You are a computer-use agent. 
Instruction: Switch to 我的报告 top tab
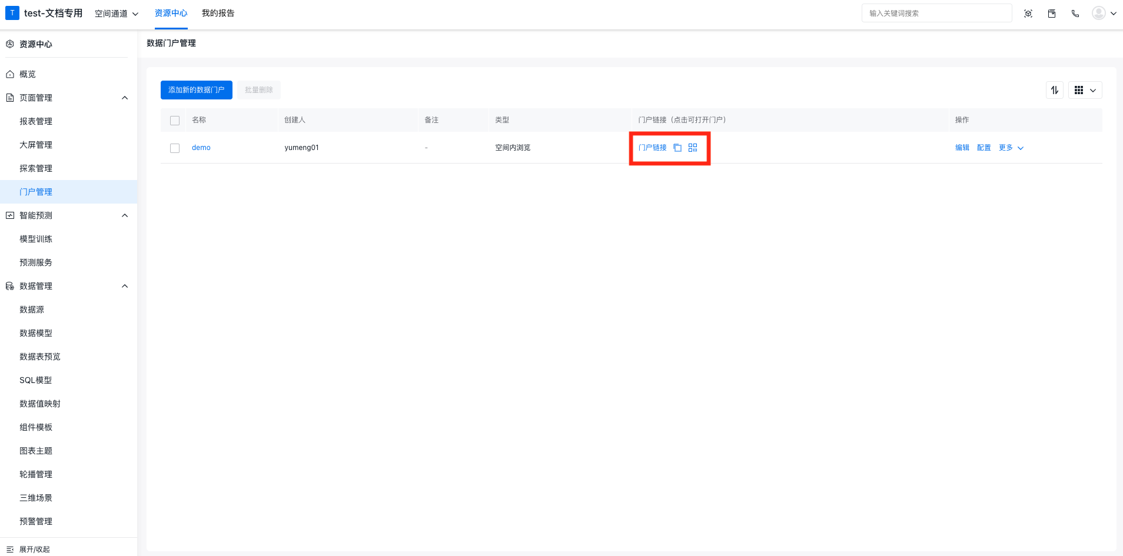(x=218, y=14)
